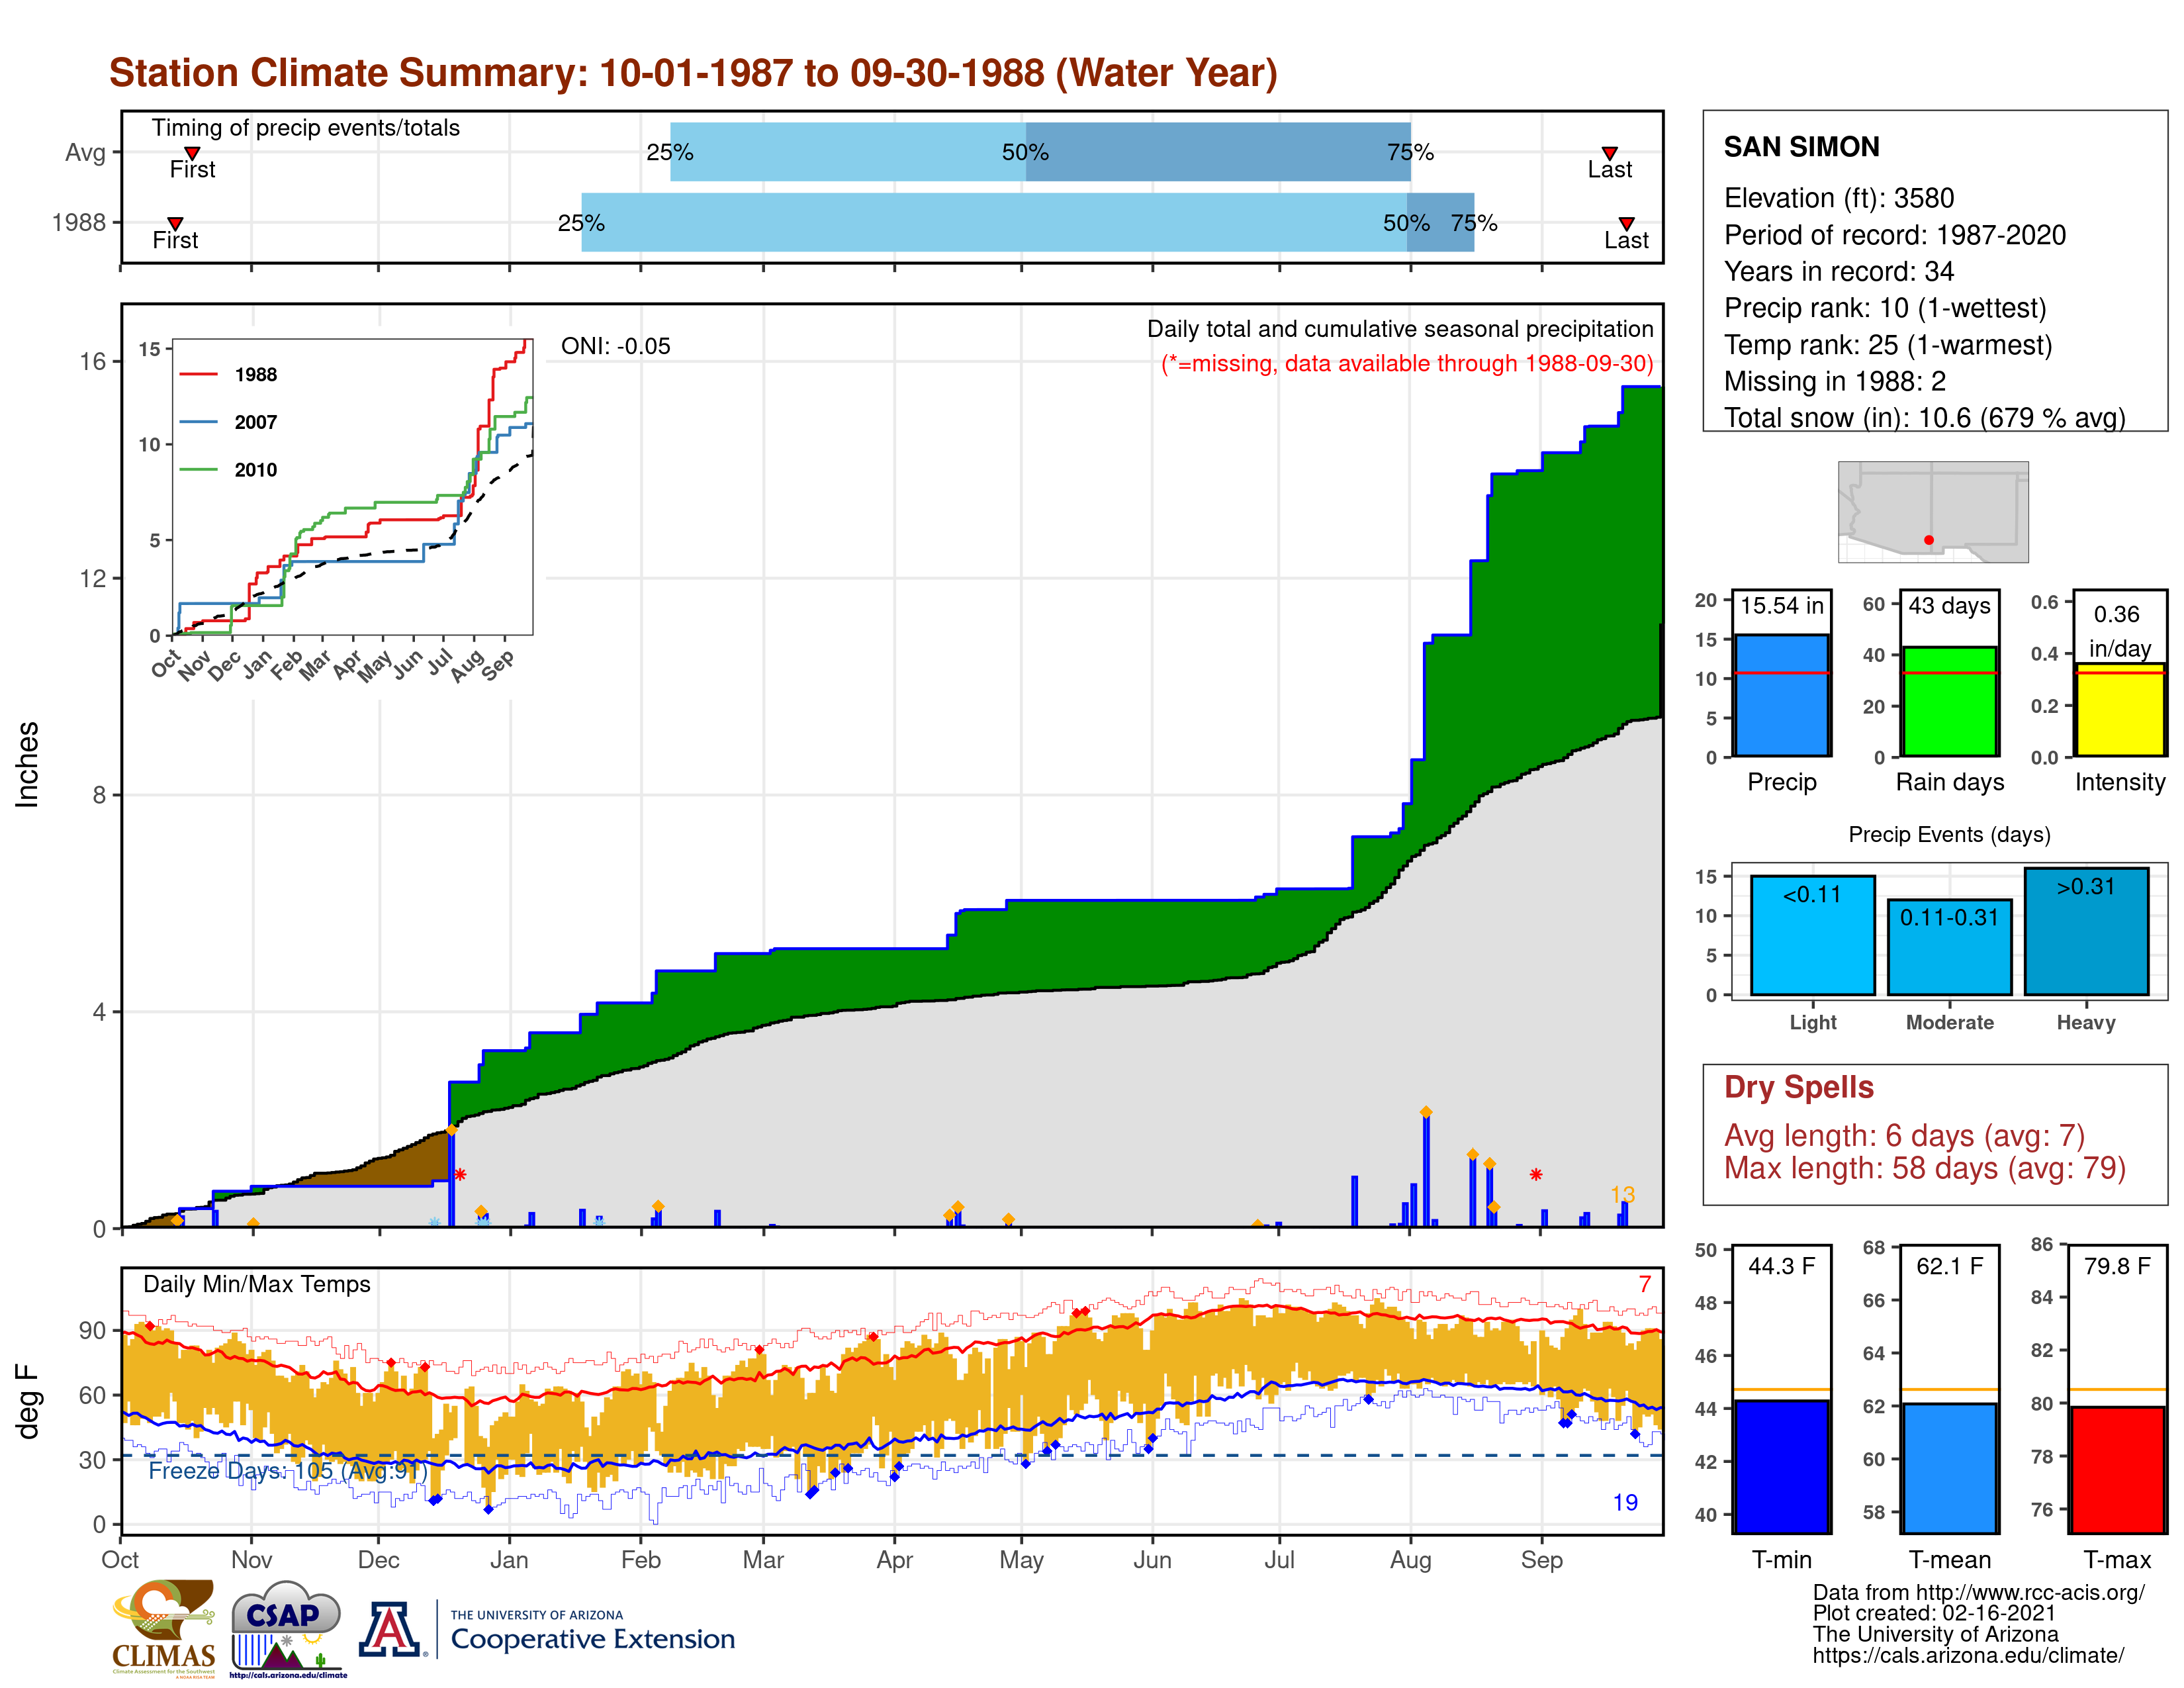Click the Avg row First triangle marker

(192, 153)
